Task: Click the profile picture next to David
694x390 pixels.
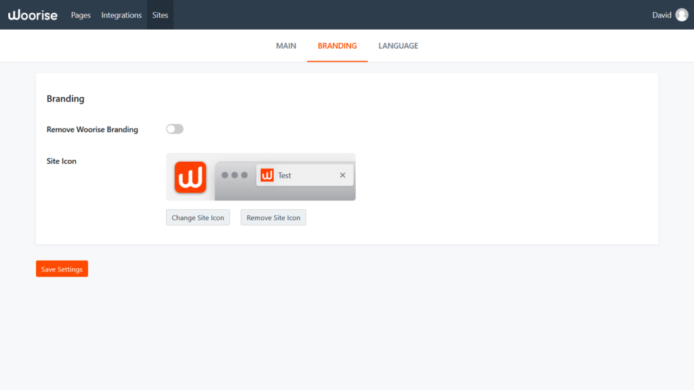Action: point(682,14)
